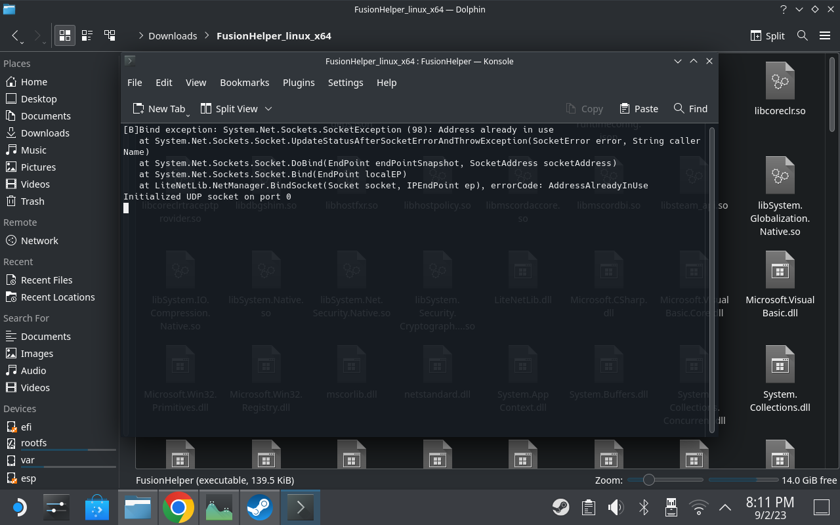Open Konsole Plugins menu
Image resolution: width=840 pixels, height=525 pixels.
pyautogui.click(x=299, y=83)
